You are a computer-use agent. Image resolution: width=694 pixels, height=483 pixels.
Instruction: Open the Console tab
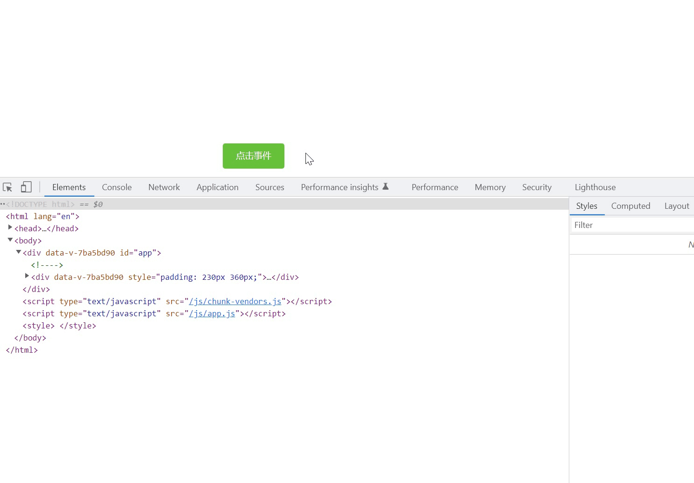click(x=117, y=187)
